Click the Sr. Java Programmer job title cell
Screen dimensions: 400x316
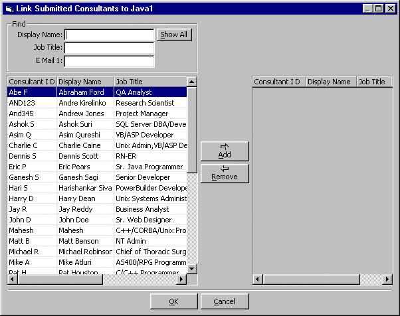(x=150, y=167)
